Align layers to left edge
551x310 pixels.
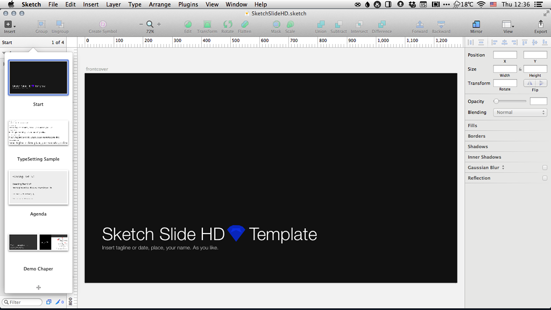495,43
